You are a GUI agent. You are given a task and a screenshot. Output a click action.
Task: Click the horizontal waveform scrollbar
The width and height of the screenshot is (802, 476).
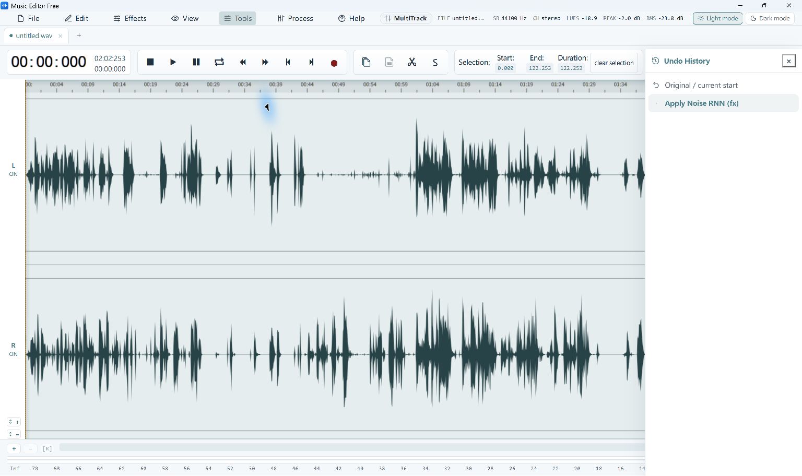[352, 447]
